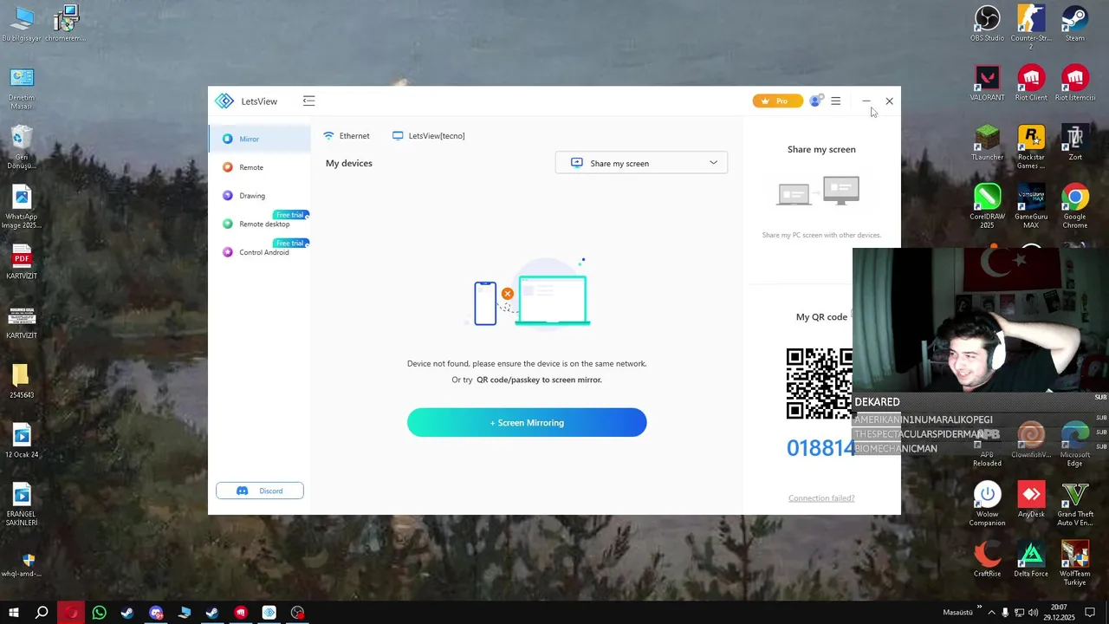
Task: Open Rockstar Games desktop shortcut
Action: click(1031, 146)
